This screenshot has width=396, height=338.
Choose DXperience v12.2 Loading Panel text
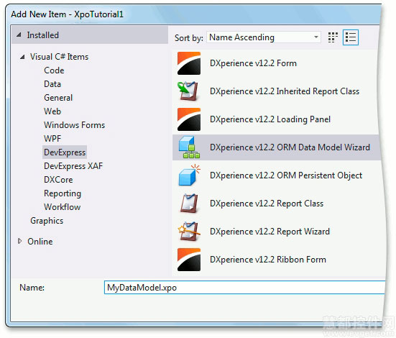[270, 119]
